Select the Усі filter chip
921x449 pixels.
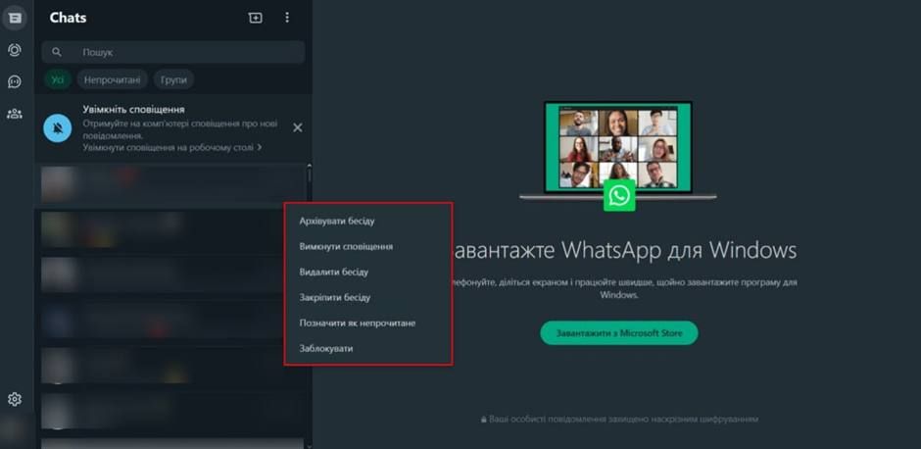point(58,79)
